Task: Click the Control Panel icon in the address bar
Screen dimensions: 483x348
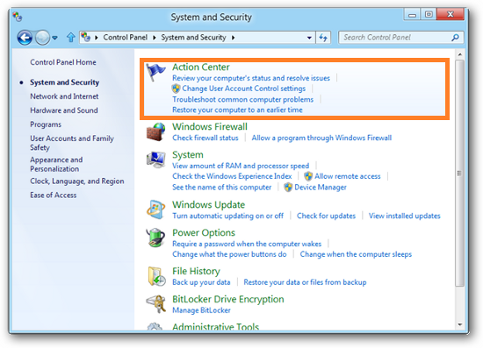Action: tap(86, 37)
